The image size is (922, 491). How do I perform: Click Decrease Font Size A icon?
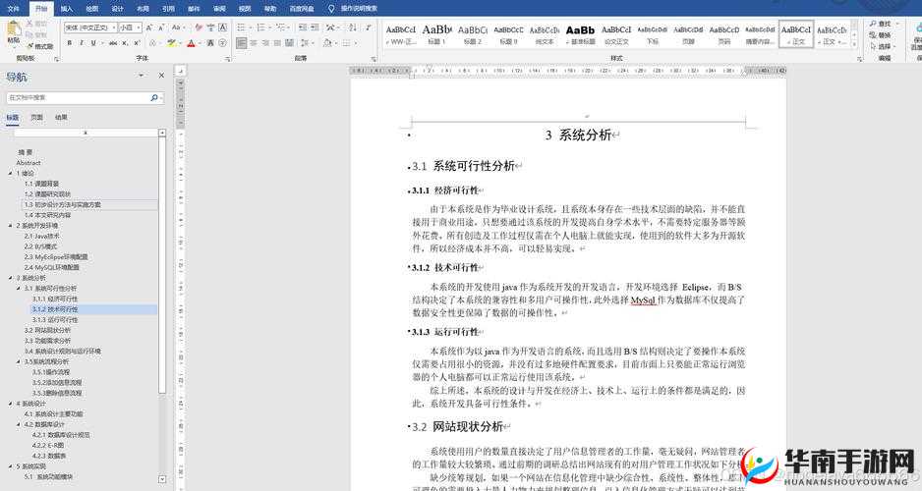pos(160,27)
